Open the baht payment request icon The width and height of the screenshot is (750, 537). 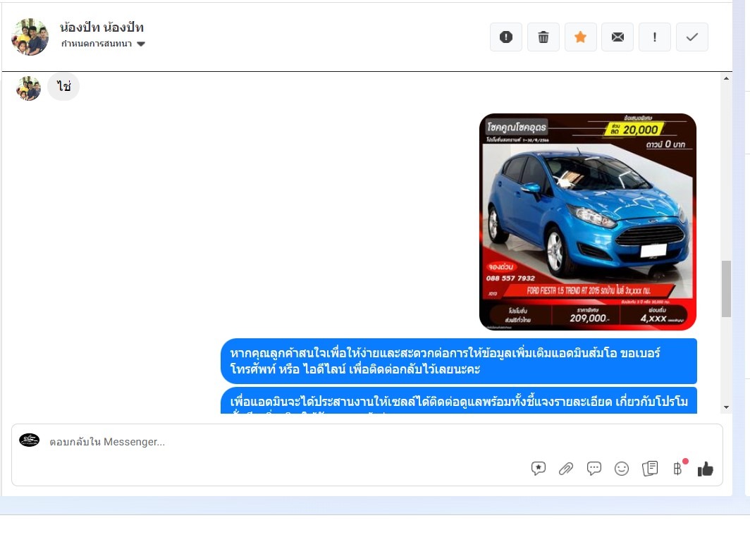pos(678,468)
